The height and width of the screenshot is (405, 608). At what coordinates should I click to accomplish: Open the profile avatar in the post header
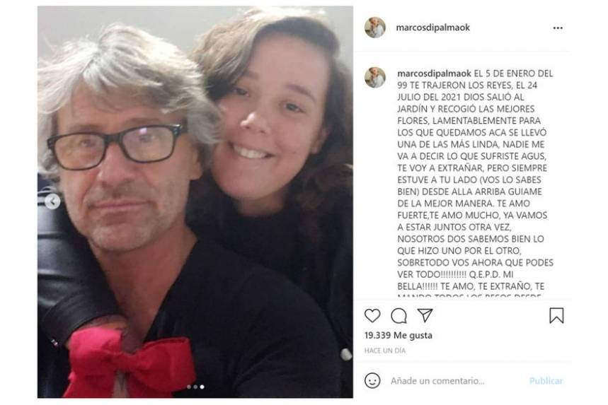pyautogui.click(x=375, y=28)
